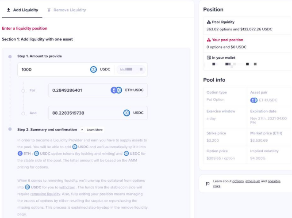Click the amount to provide input showing 1000

54,69
